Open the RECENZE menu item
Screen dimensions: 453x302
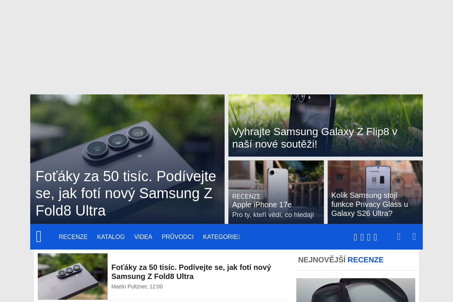click(73, 237)
